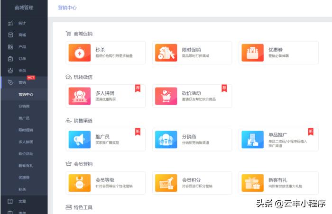Click the red ribbon on 砍价活动 card
The height and width of the screenshot is (214, 332).
(224, 88)
